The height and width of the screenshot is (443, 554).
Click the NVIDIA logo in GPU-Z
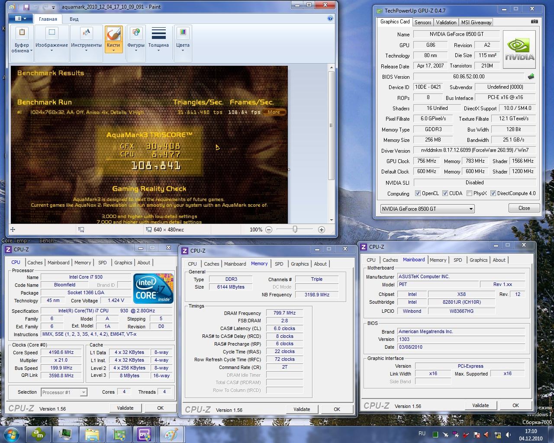519,49
